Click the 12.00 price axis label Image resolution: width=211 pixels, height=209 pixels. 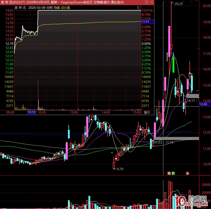pos(207,133)
